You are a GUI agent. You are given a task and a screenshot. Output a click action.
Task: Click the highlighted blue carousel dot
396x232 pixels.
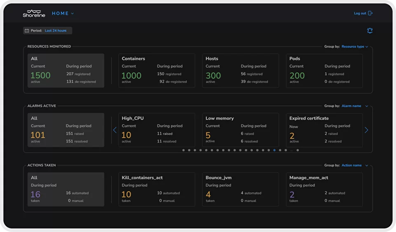pos(274,150)
